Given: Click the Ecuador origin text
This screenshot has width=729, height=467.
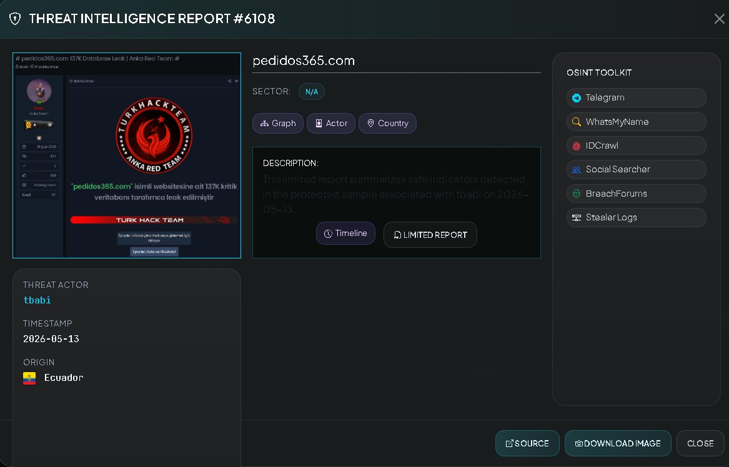Looking at the screenshot, I should coord(64,378).
